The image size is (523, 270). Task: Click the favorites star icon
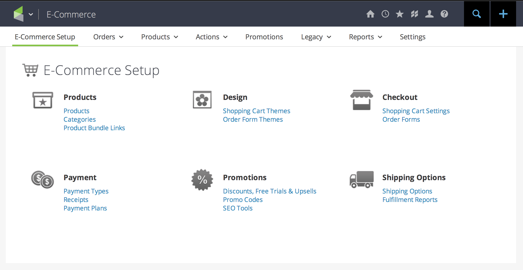point(400,14)
